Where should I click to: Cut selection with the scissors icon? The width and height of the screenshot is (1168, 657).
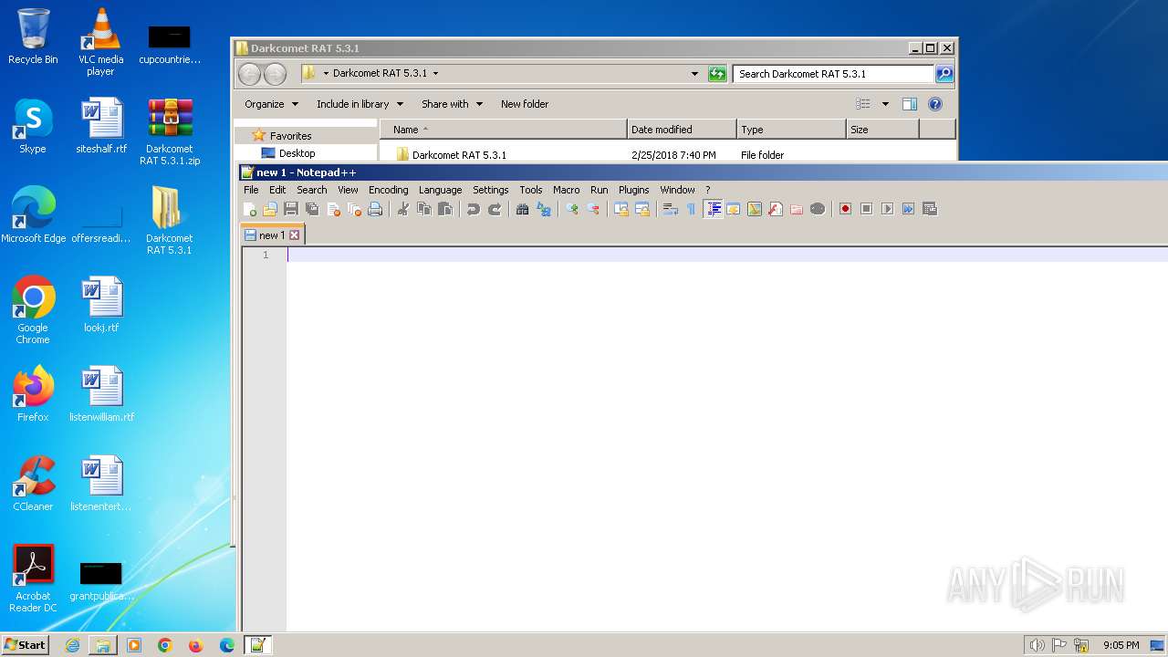pyautogui.click(x=402, y=209)
